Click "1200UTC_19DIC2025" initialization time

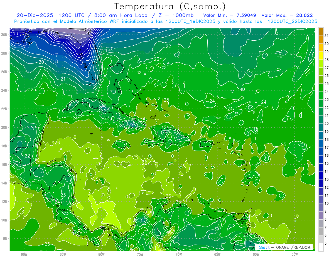pos(190,21)
